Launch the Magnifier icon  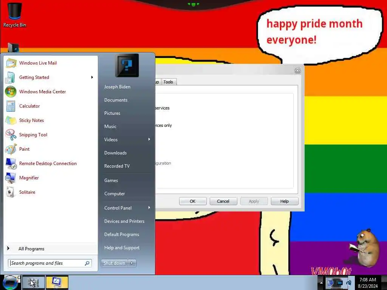click(11, 178)
